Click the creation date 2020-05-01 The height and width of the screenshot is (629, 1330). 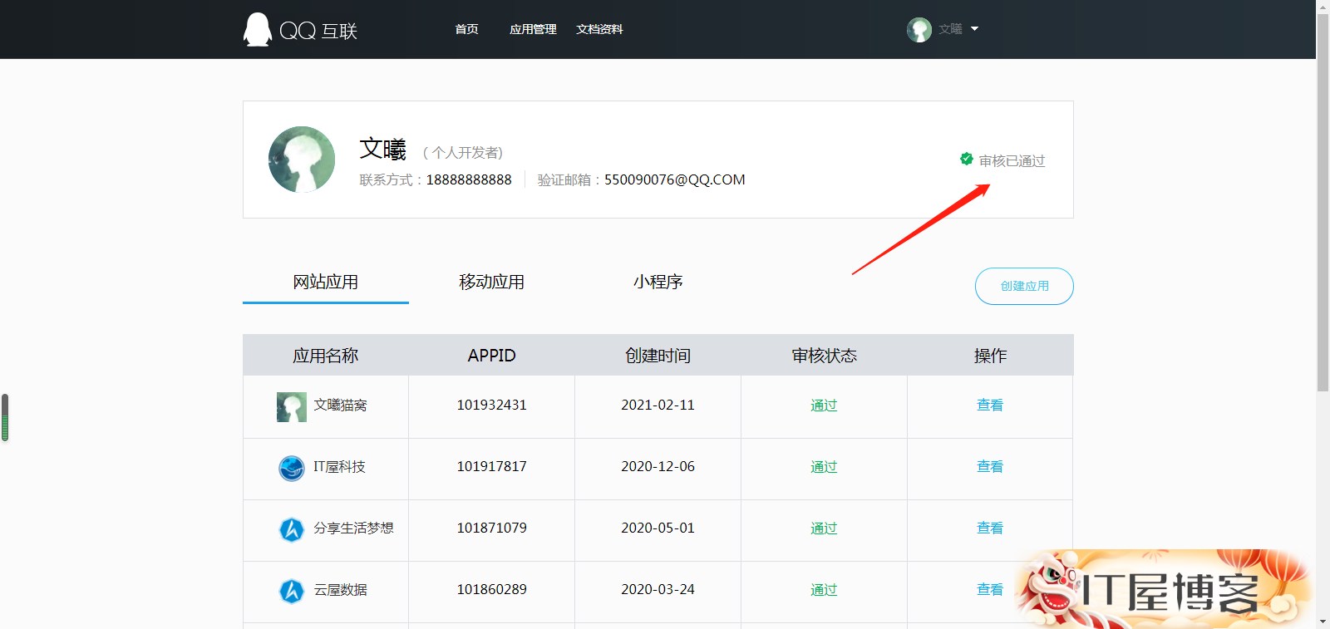[658, 528]
